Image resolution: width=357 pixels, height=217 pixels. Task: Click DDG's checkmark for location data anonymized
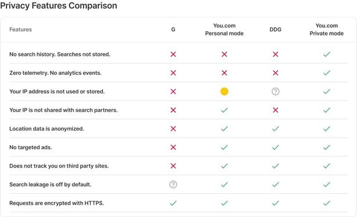(276, 129)
